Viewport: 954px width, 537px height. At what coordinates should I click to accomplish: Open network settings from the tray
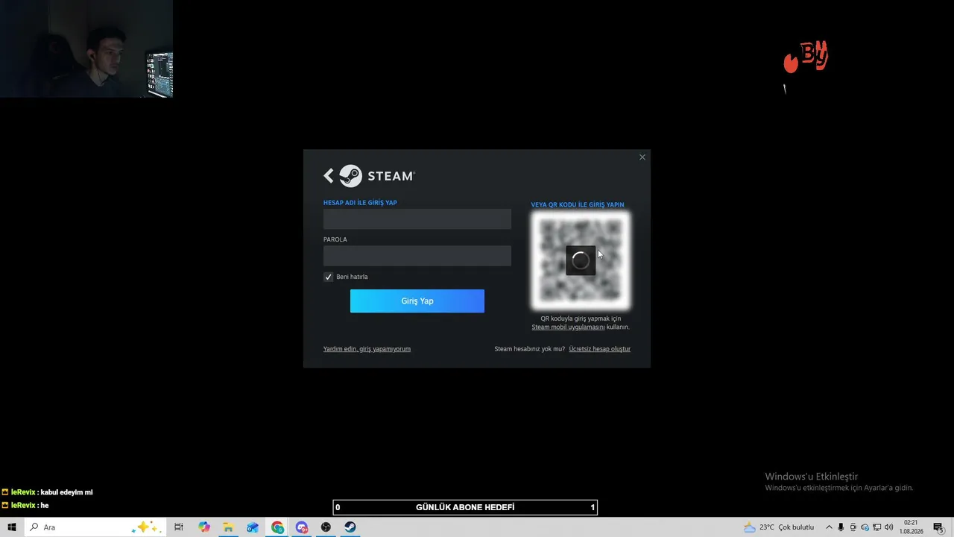click(877, 527)
